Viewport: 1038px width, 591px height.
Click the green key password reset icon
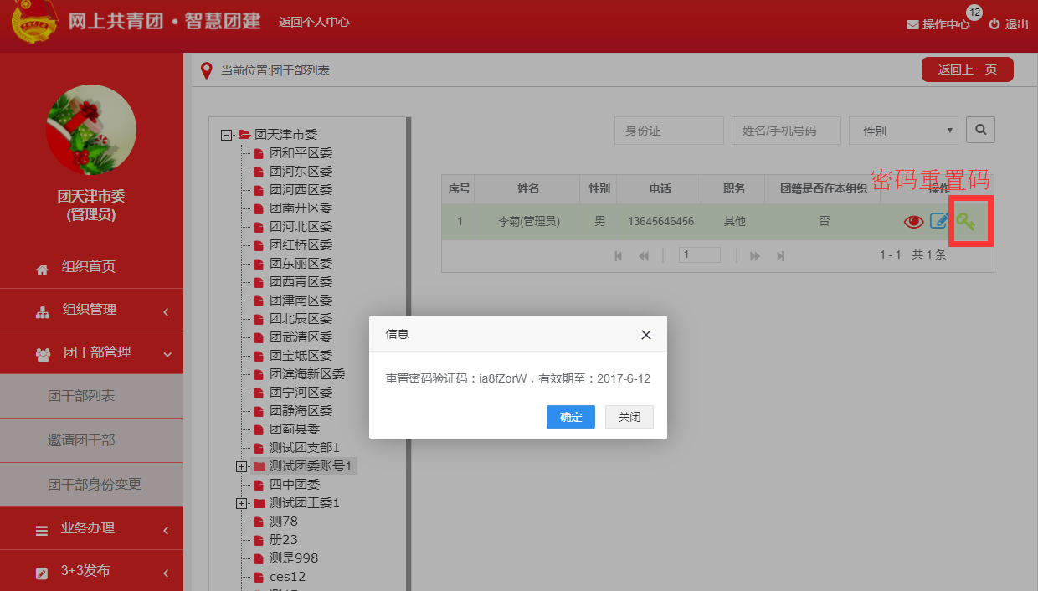967,221
